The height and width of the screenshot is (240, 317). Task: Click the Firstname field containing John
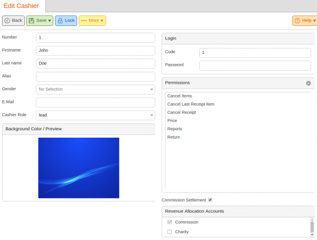tap(96, 51)
